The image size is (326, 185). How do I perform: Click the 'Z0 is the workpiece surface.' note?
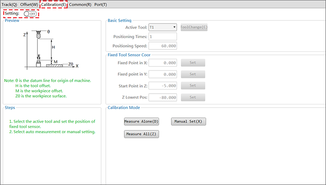(41, 96)
